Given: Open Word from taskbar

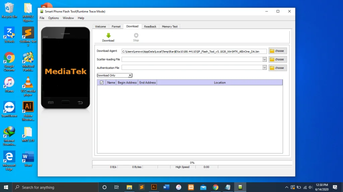Looking at the screenshot, I should (166, 187).
